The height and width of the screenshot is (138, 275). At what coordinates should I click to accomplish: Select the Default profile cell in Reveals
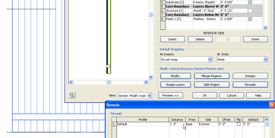pos(143,124)
